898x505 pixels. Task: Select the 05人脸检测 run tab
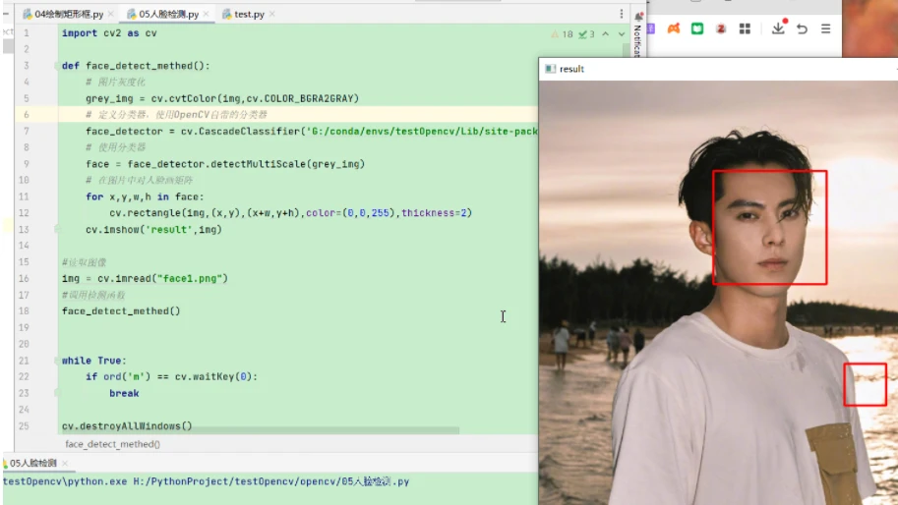coord(32,463)
